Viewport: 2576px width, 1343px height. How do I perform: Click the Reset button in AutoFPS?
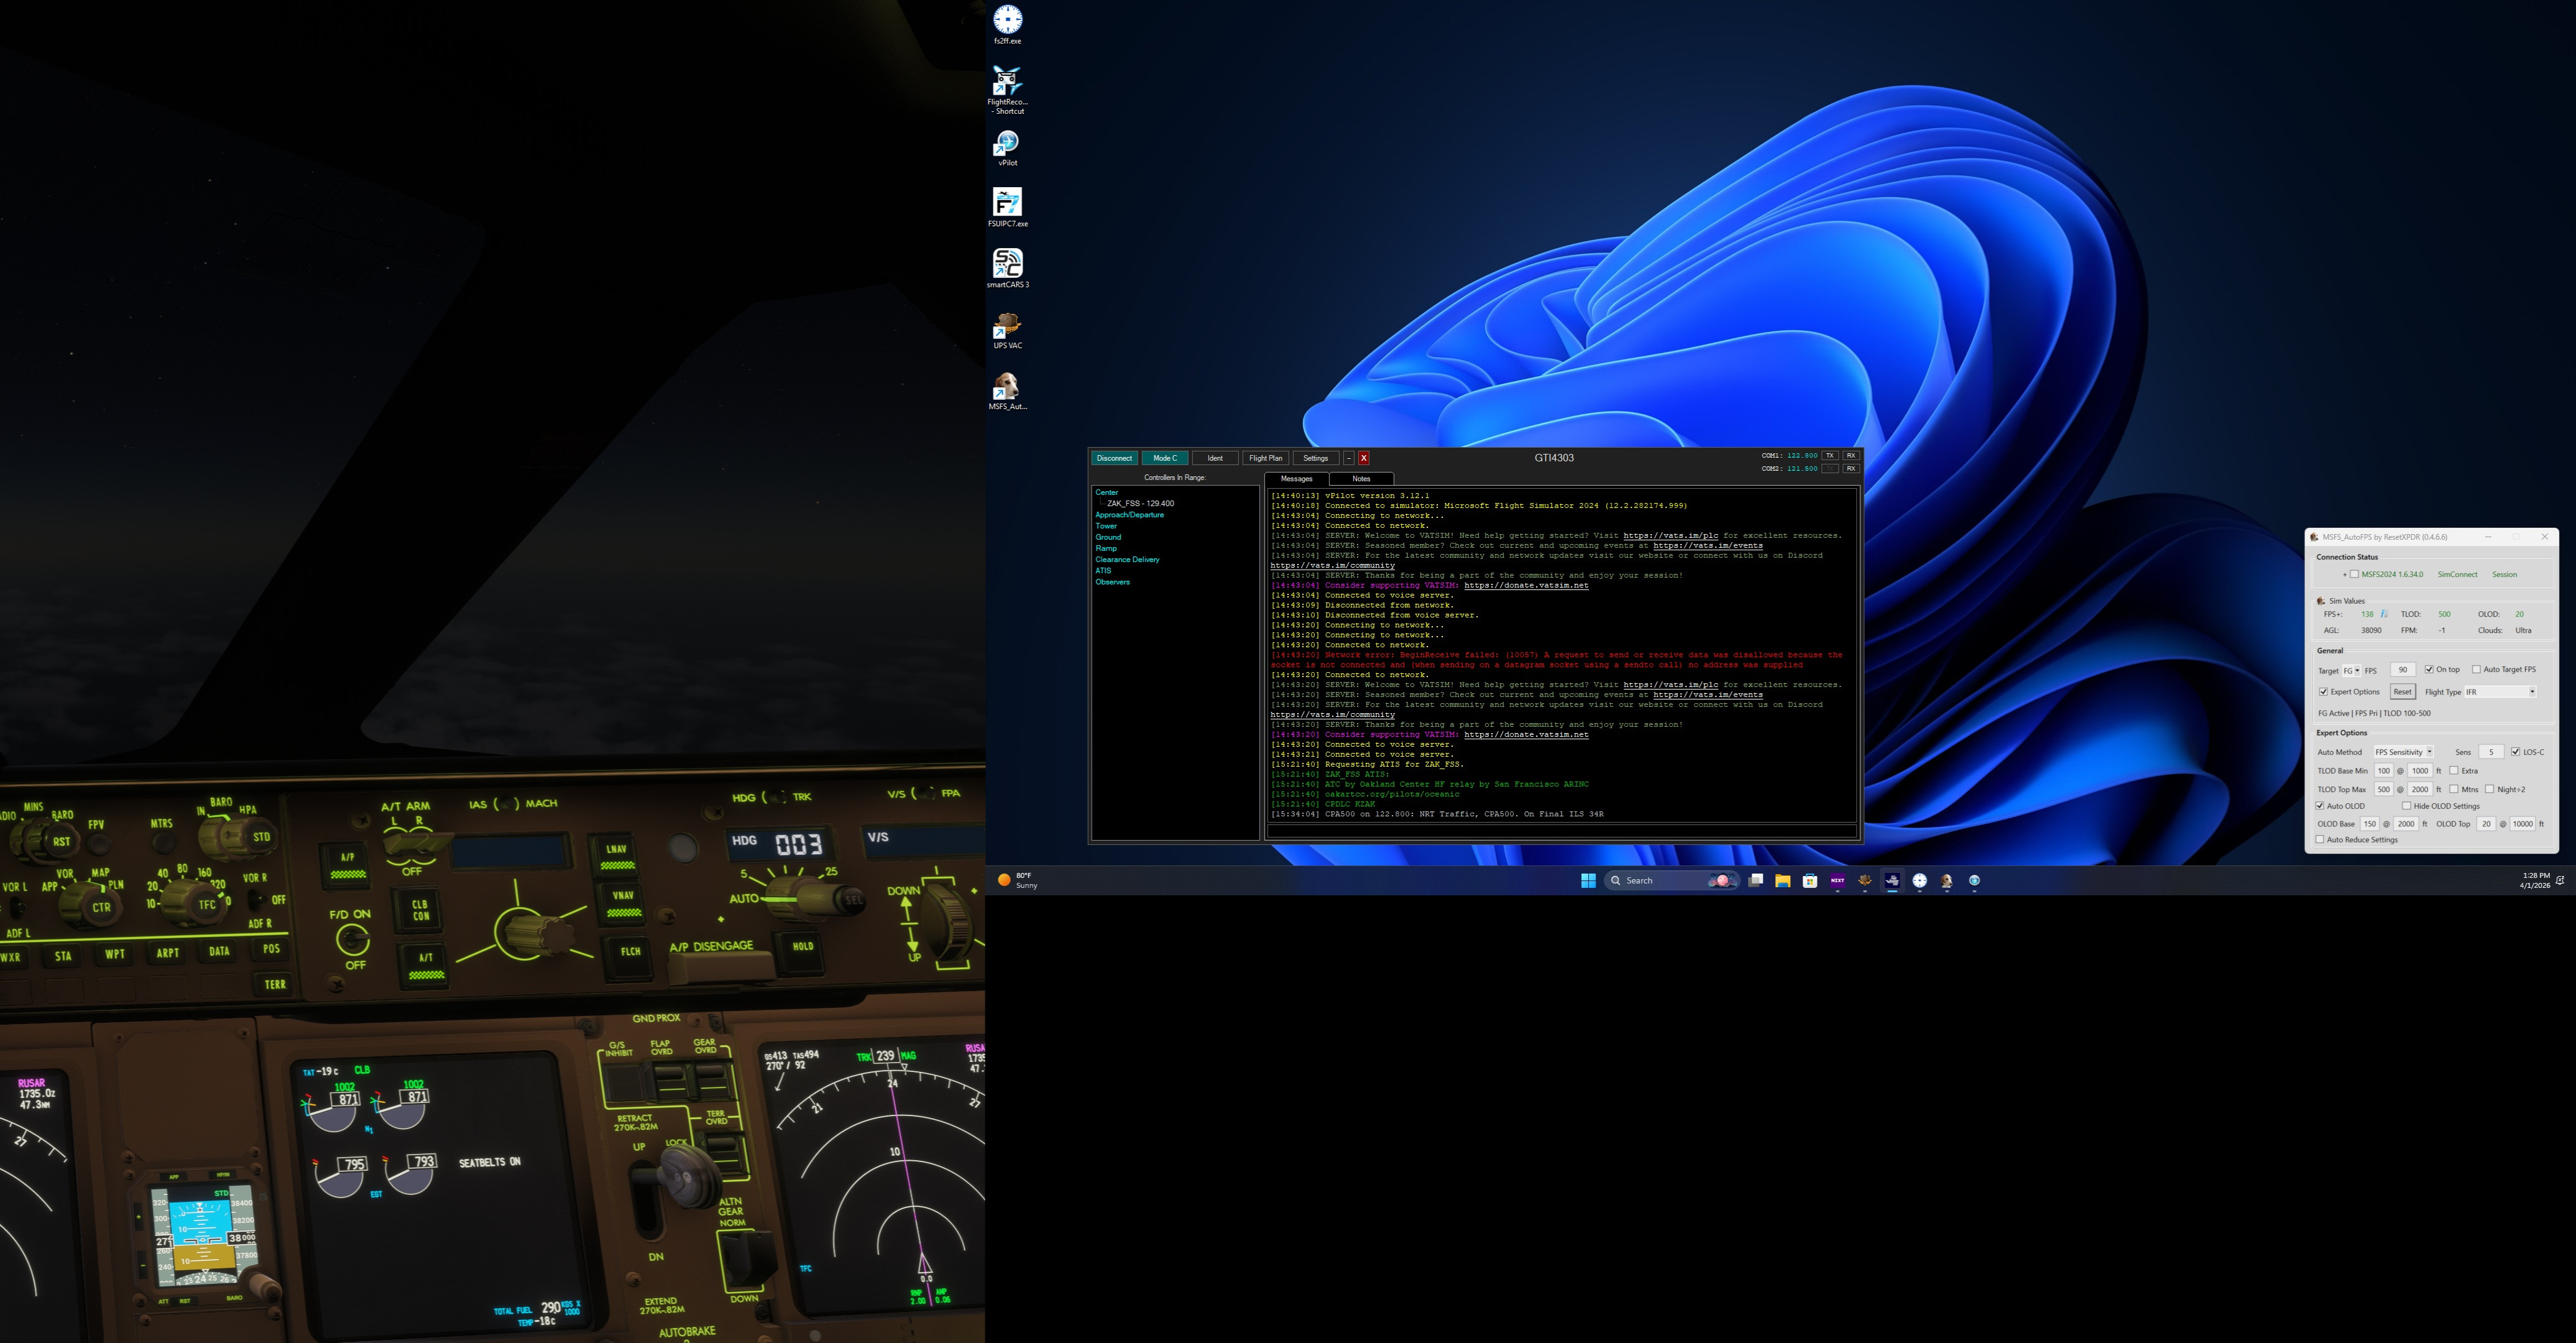point(2402,692)
